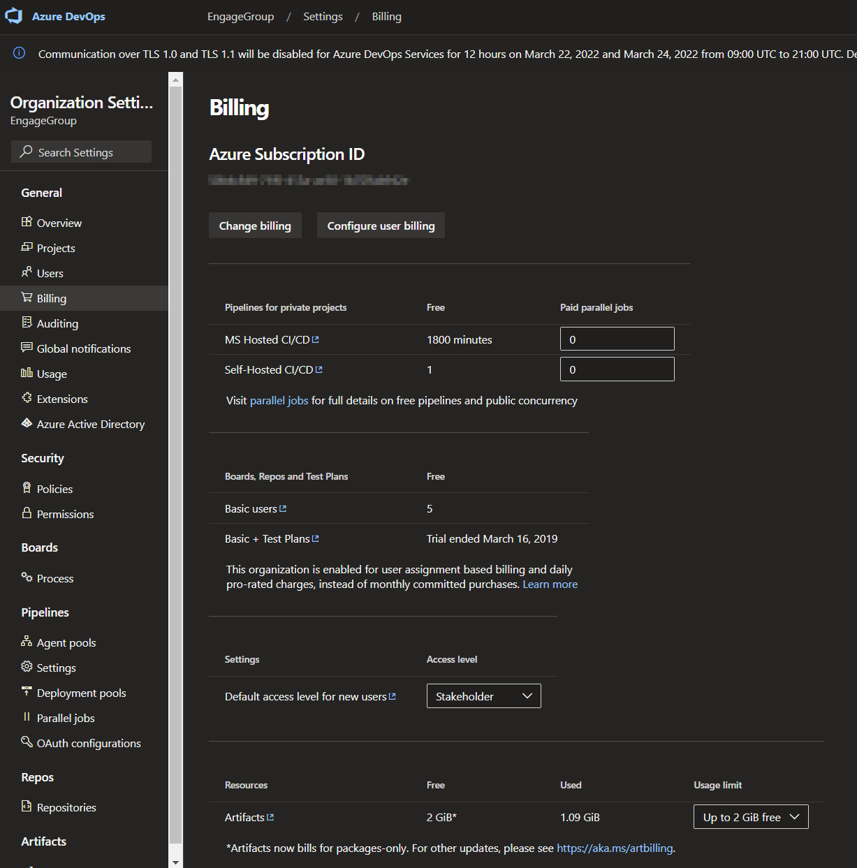Image resolution: width=857 pixels, height=868 pixels.
Task: Click the '1.09 GiB' used value
Action: click(x=580, y=817)
